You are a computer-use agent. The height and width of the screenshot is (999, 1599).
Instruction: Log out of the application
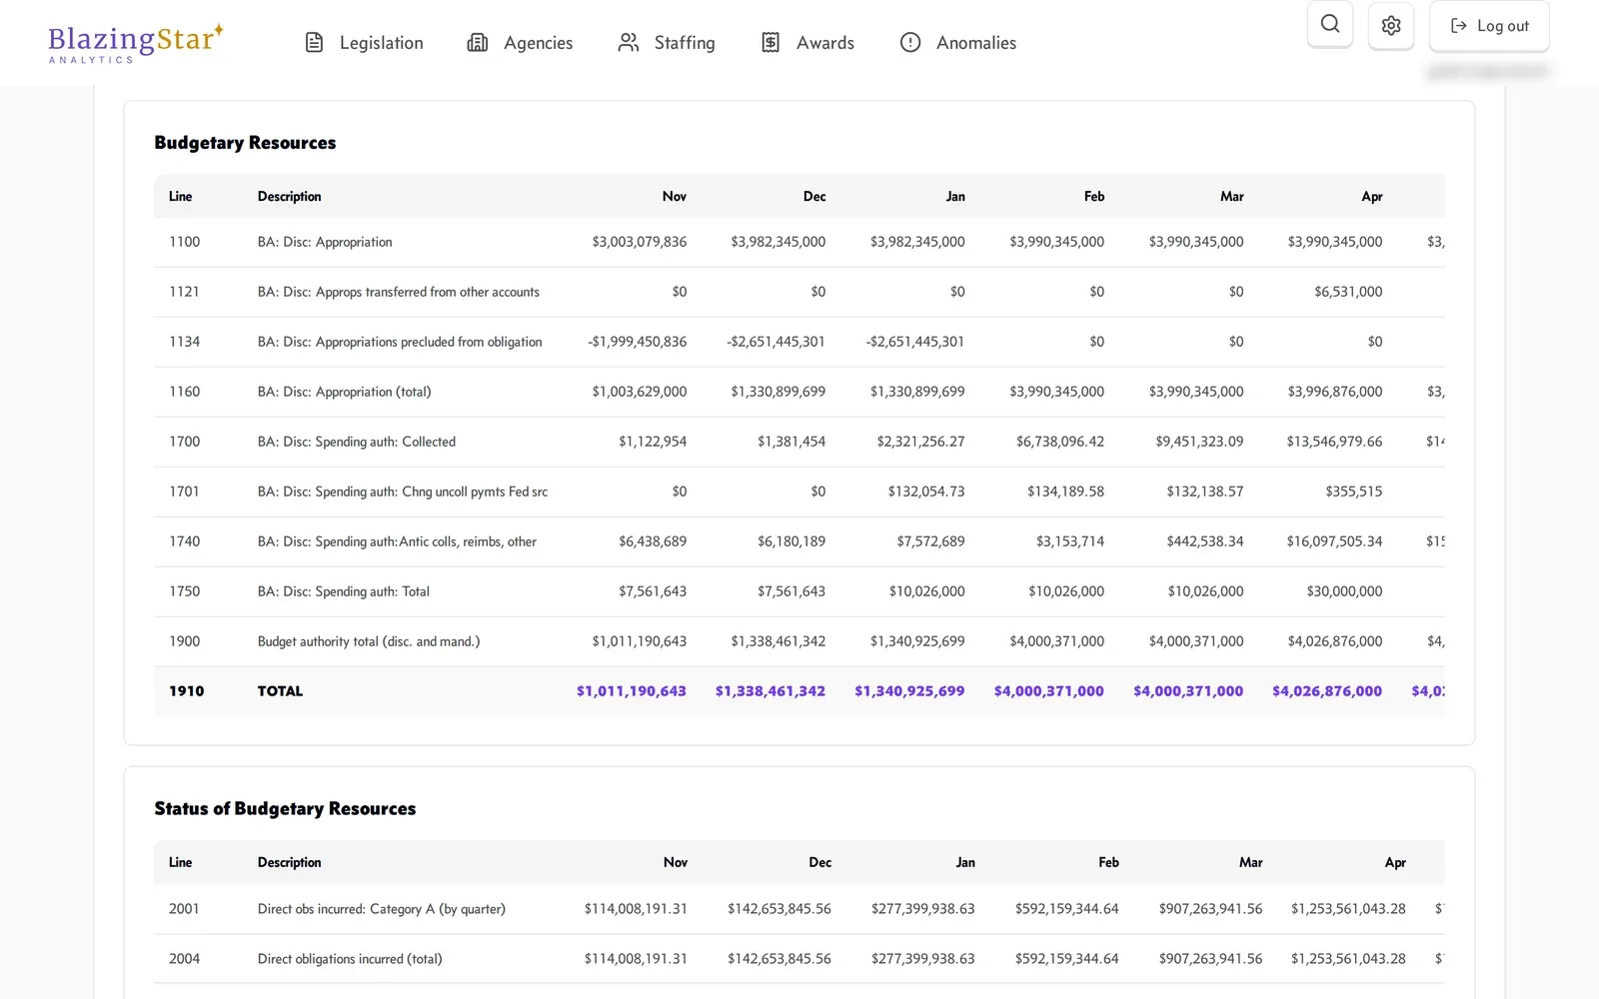click(x=1489, y=26)
